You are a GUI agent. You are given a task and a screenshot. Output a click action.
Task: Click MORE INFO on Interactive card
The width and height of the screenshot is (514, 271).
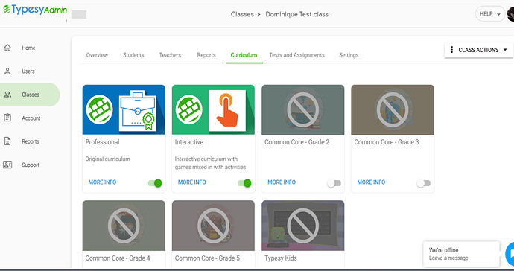click(192, 182)
